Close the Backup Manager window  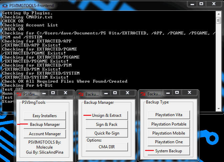click(x=127, y=93)
